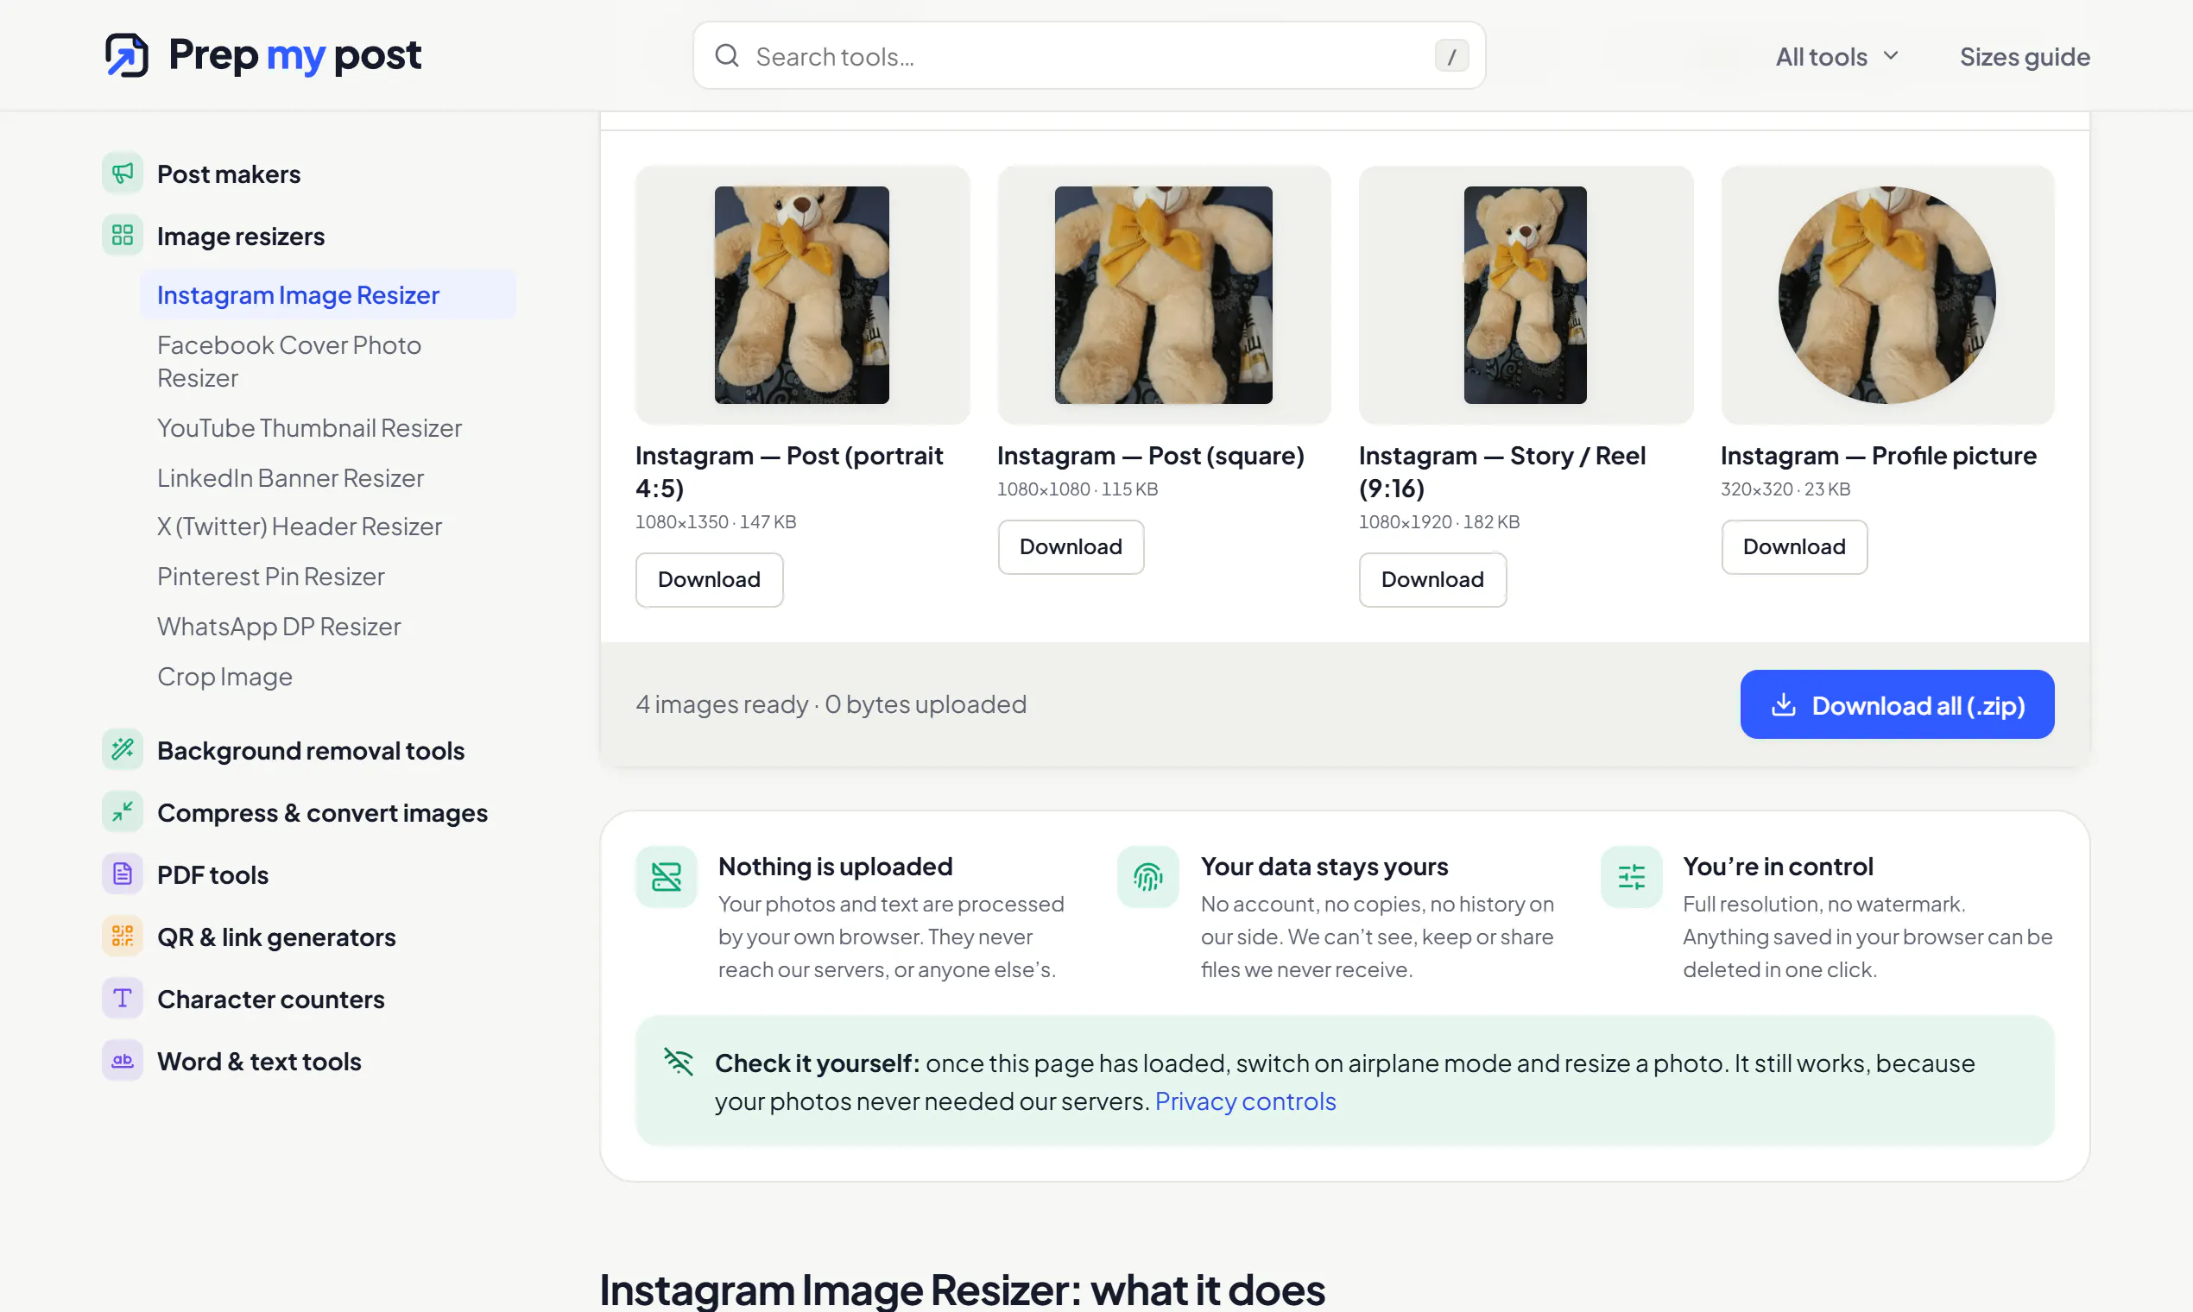Click the Image resizers grid icon
2193x1312 pixels.
123,235
